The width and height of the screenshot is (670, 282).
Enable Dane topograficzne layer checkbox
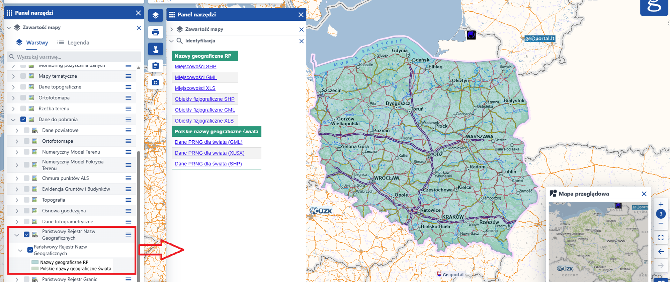coord(23,87)
